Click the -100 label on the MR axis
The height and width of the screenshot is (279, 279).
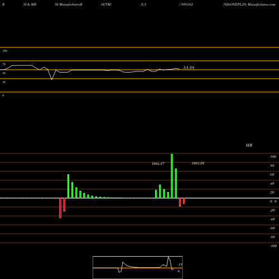pos(273,246)
